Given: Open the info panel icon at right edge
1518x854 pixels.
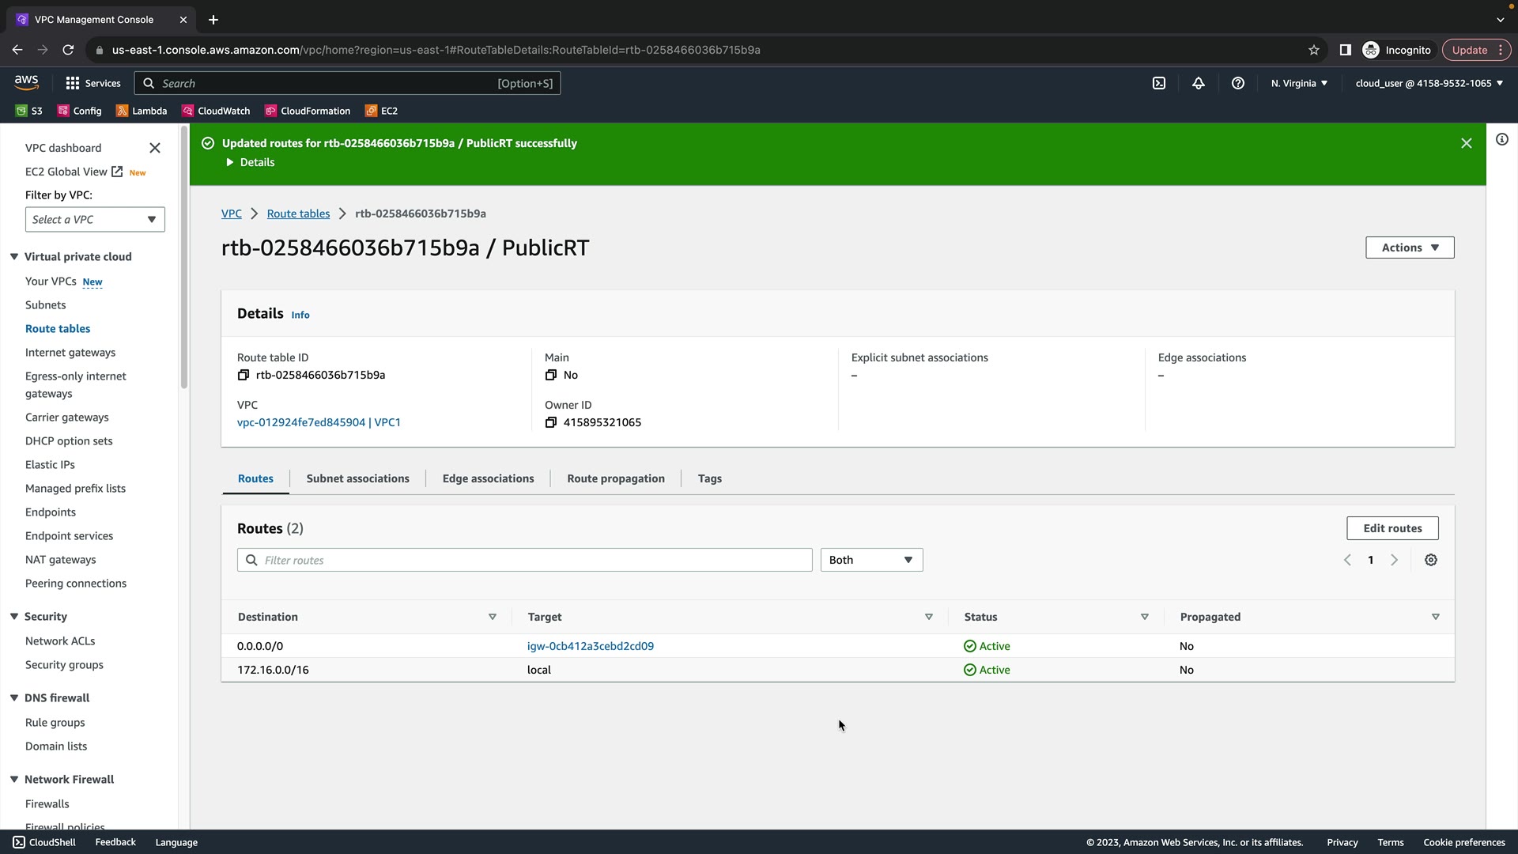Looking at the screenshot, I should [x=1502, y=139].
